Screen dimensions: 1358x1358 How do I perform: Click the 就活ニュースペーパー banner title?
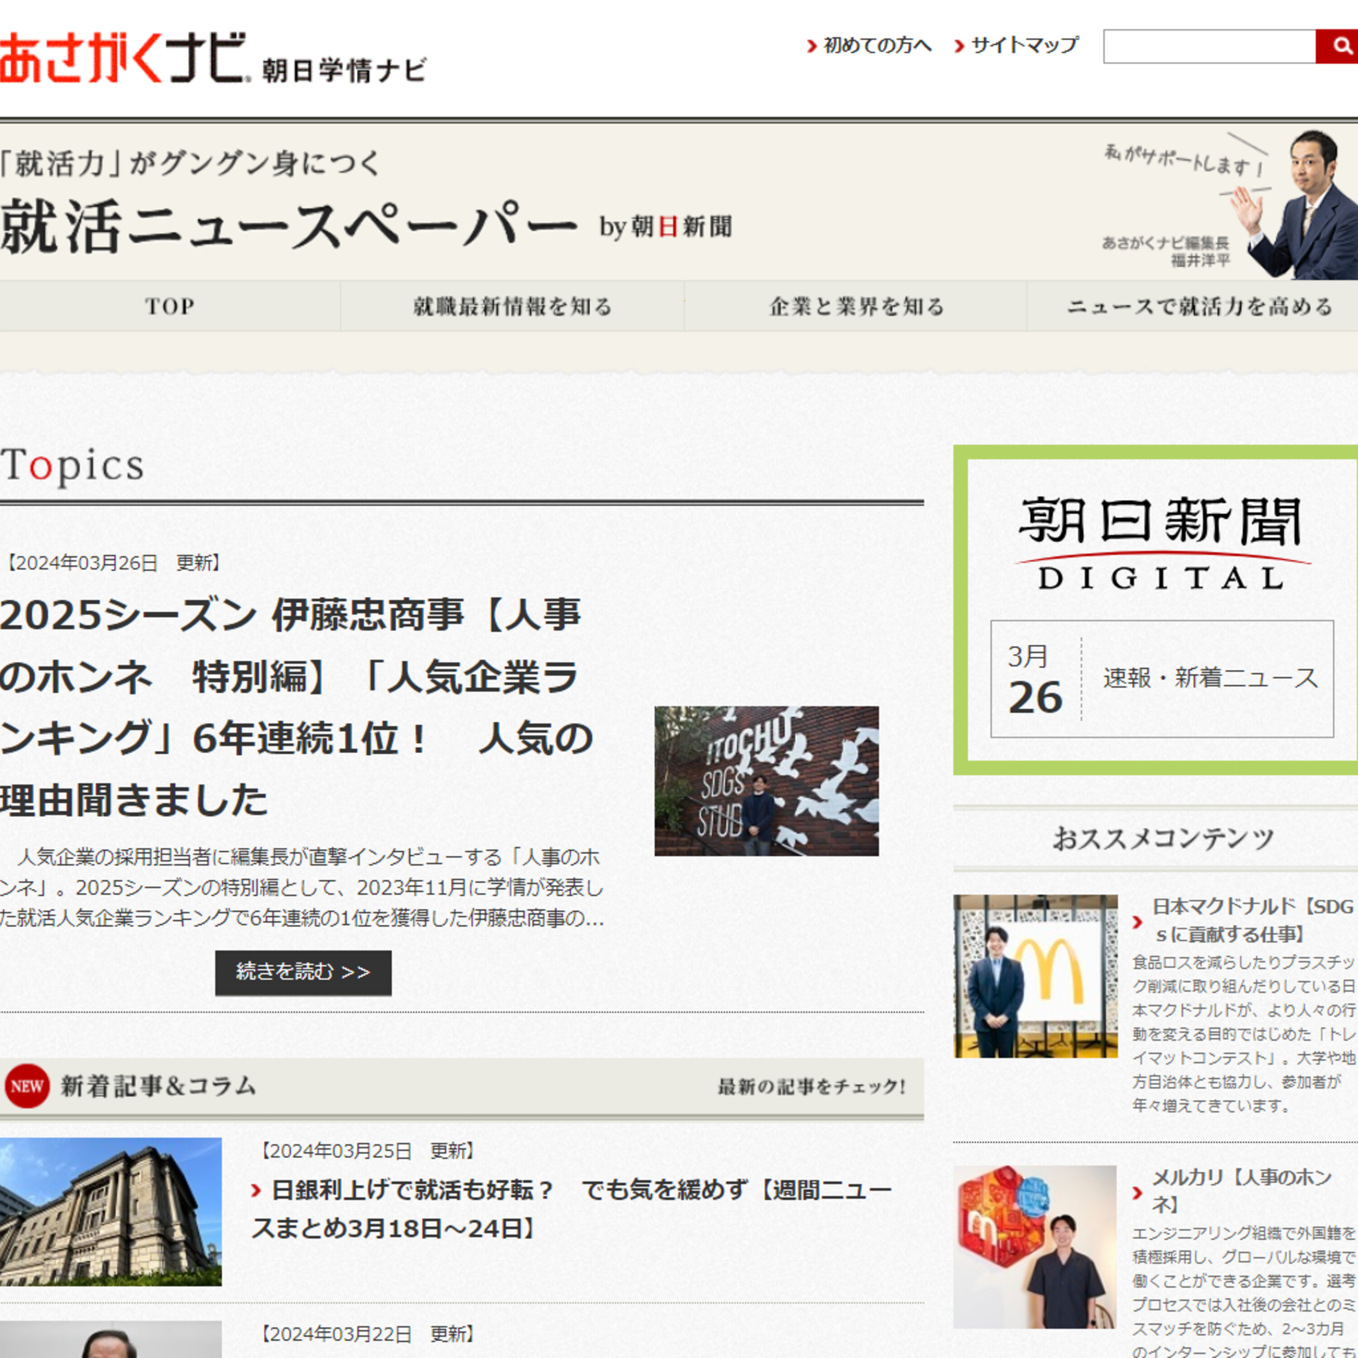288,226
